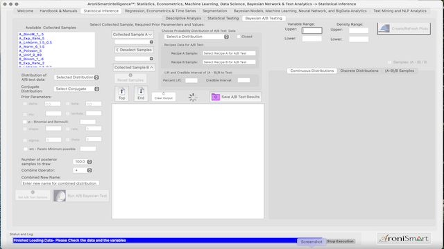Click the Run A/B Bayesian Test icon
444x249 pixels.
(x=60, y=196)
